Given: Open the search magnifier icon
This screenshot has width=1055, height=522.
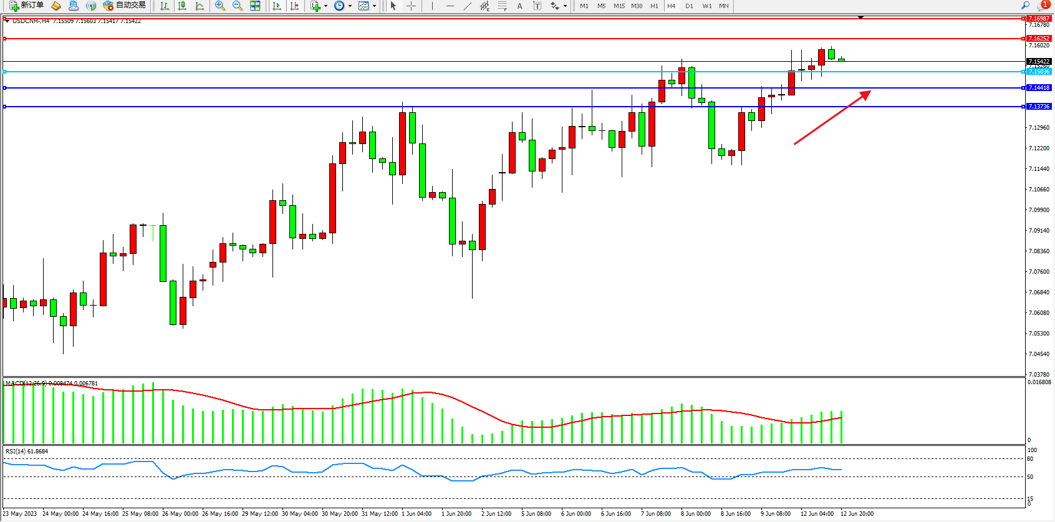Looking at the screenshot, I should point(1026,5).
